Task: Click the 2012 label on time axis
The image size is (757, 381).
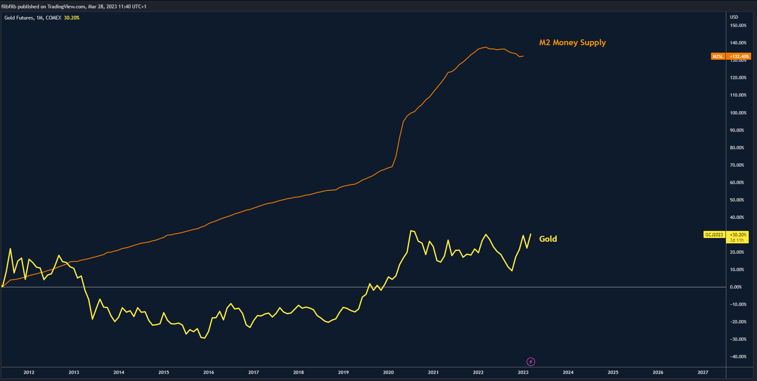Action: [29, 372]
